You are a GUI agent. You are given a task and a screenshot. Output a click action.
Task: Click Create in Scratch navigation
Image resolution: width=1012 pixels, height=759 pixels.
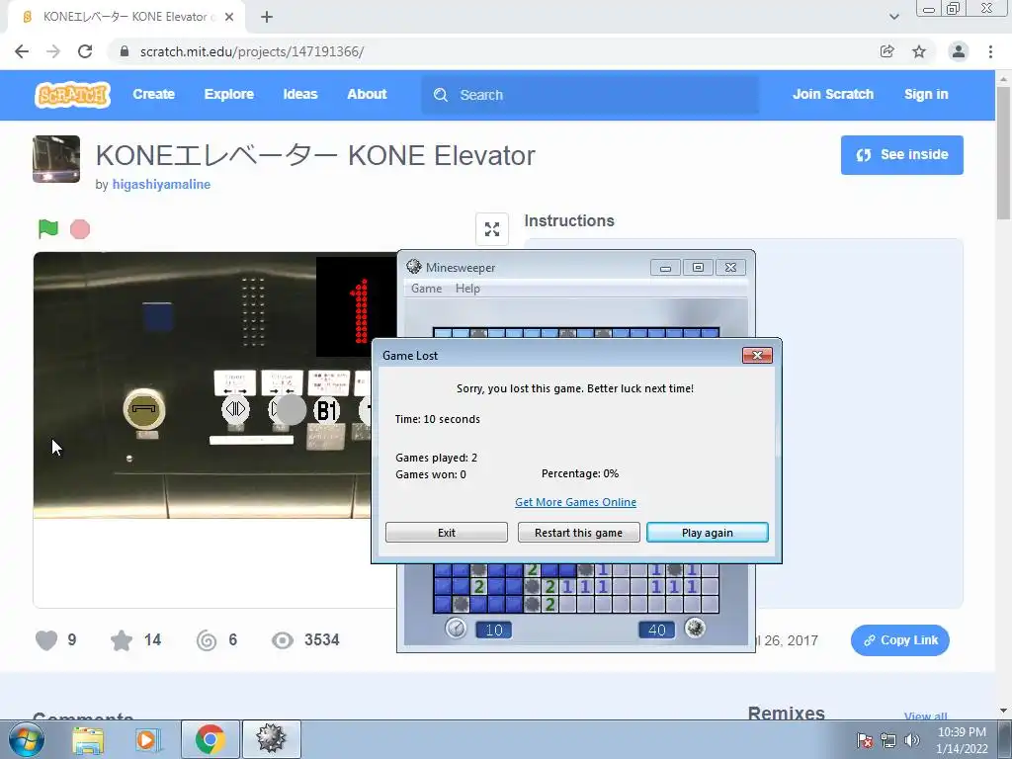153,94
